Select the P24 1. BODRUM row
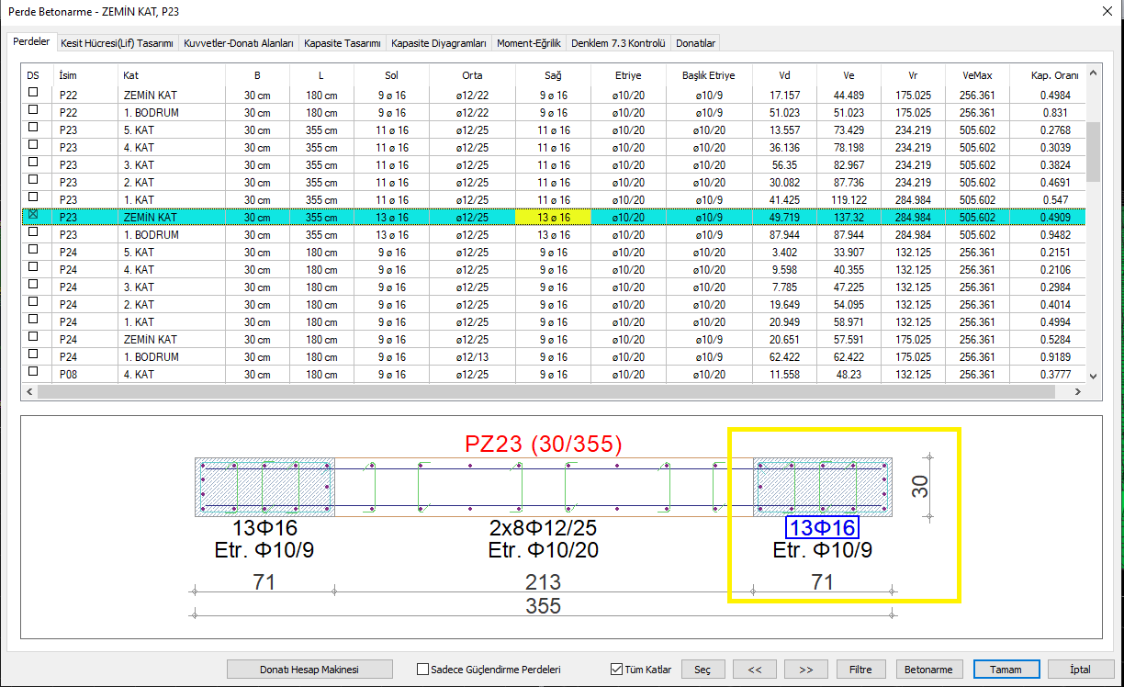Viewport: 1124px width, 687px height. tap(554, 357)
